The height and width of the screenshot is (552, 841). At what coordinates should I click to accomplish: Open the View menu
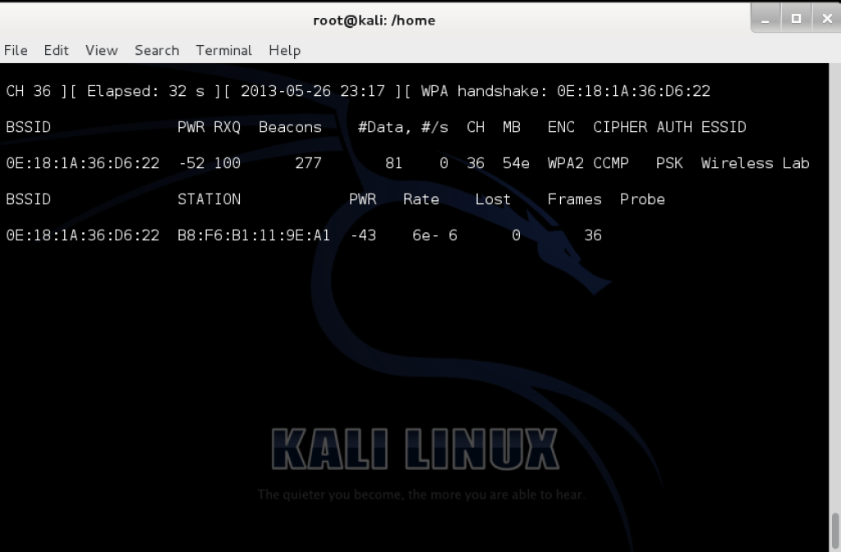(101, 50)
